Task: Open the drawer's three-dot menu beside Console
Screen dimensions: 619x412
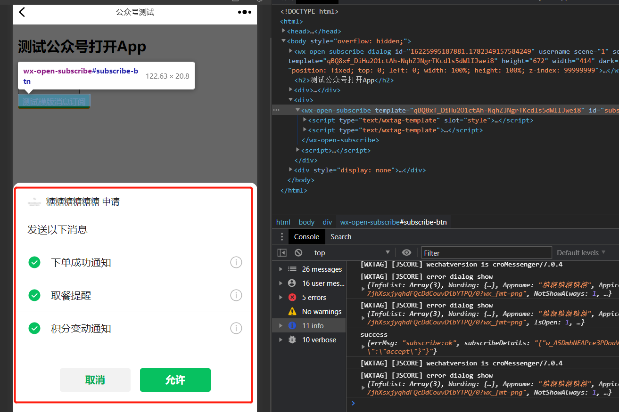Action: pos(282,237)
